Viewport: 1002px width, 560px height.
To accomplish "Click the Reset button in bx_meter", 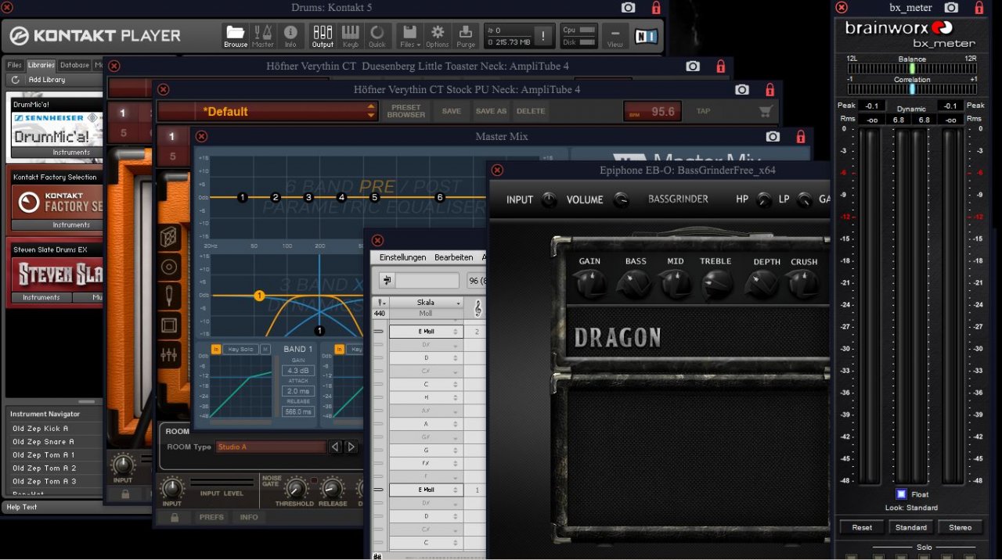I will [862, 527].
